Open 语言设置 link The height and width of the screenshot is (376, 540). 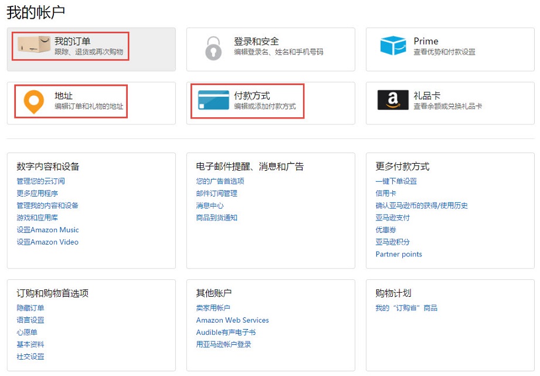click(30, 320)
